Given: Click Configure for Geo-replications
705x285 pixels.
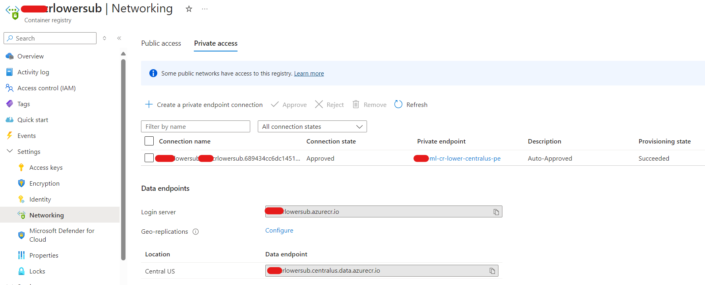Looking at the screenshot, I should point(279,231).
